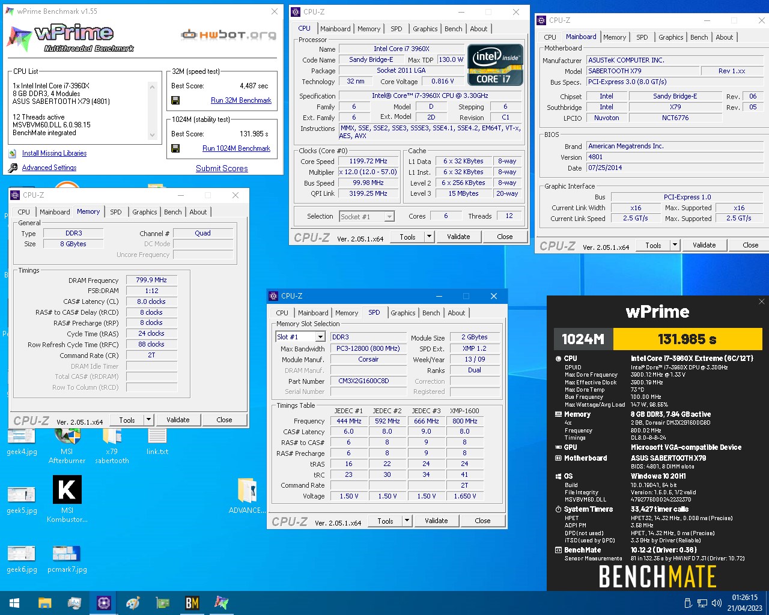Click the save icon next to the 1024M Best Score

click(x=175, y=148)
